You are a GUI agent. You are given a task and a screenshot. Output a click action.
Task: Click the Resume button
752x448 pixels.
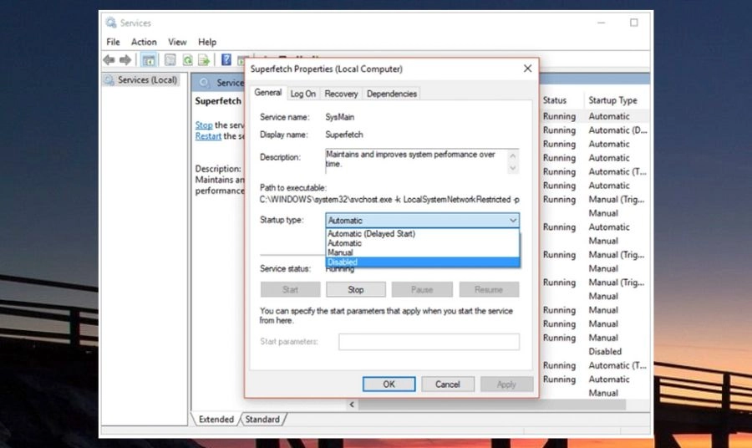point(489,290)
